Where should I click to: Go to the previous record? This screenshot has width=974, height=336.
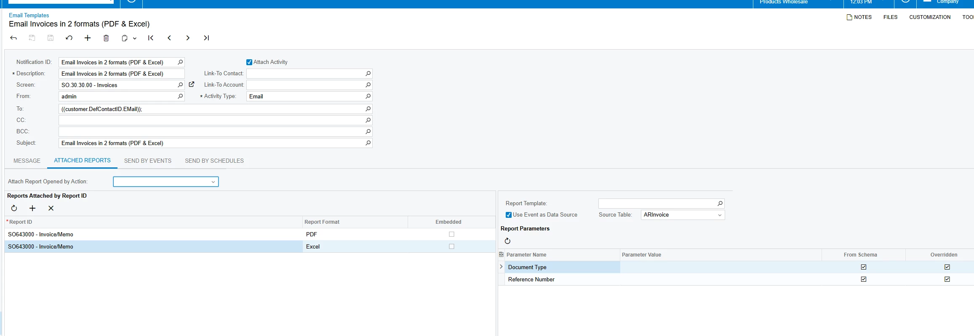(169, 38)
